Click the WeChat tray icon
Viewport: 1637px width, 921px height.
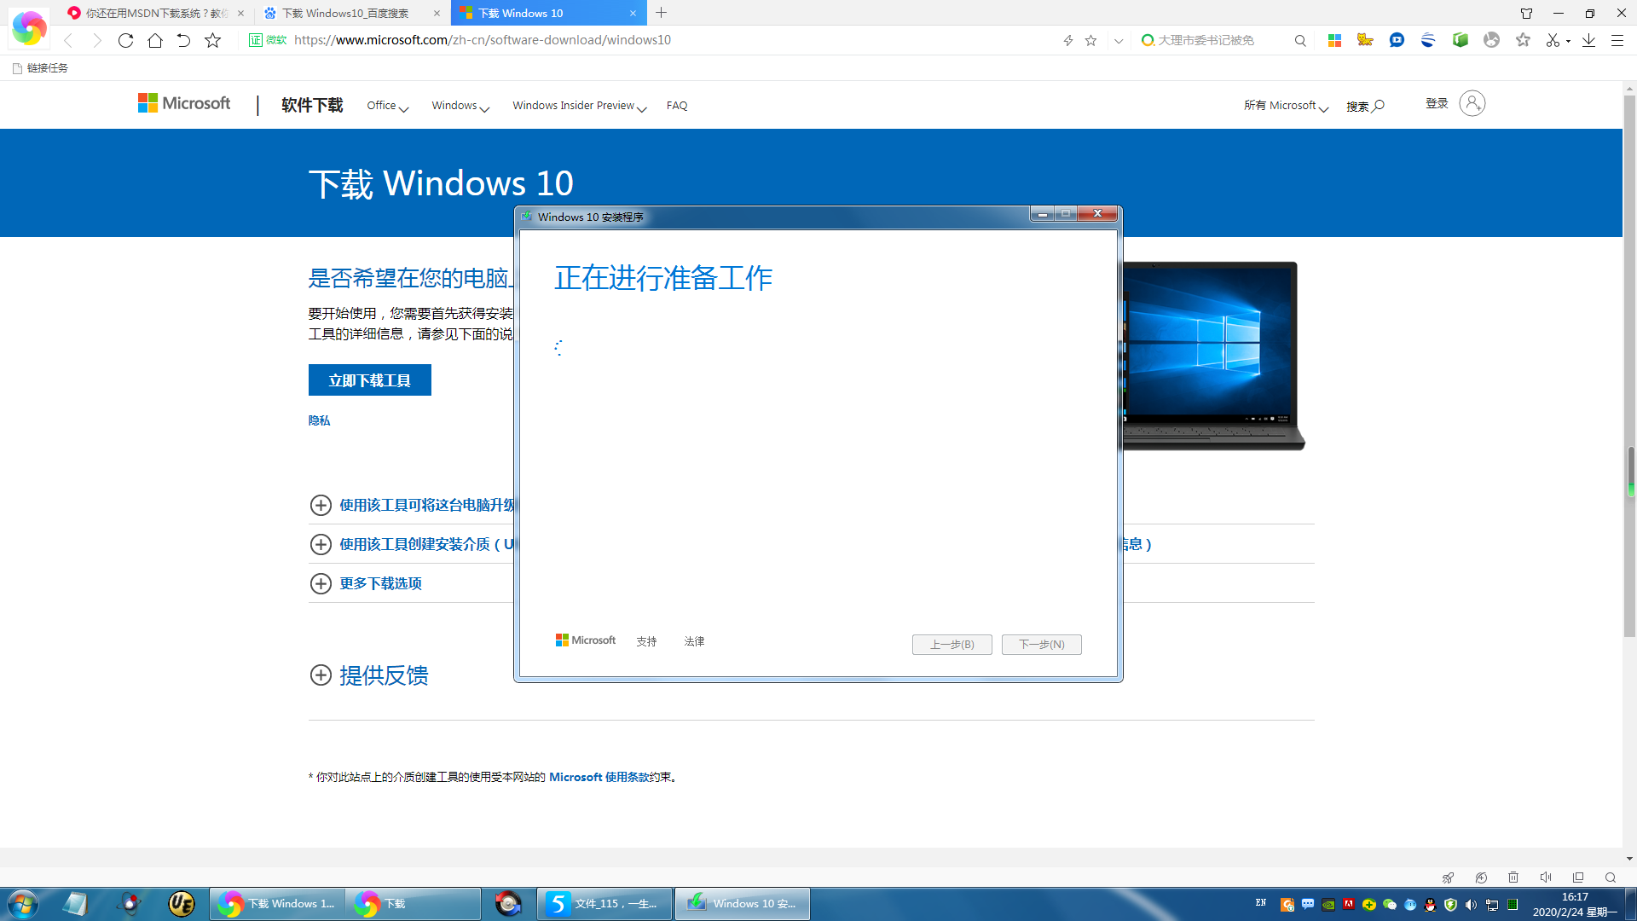(x=1390, y=905)
